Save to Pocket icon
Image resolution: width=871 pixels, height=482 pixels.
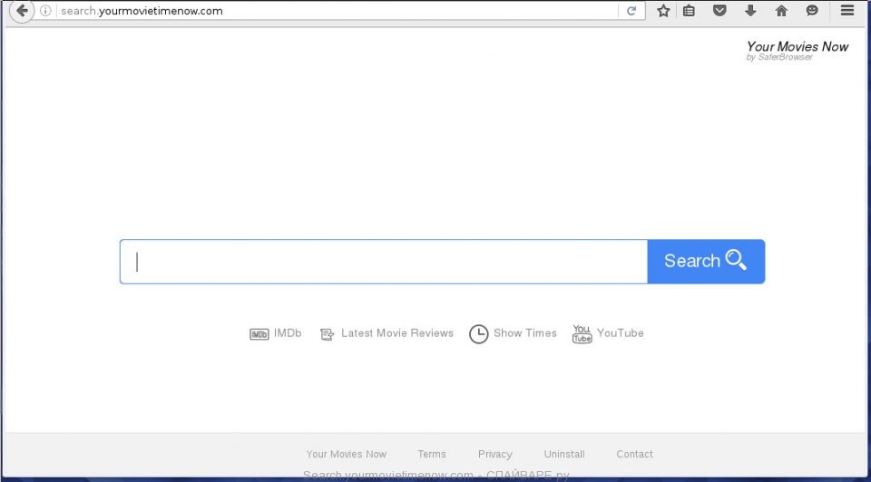(719, 11)
